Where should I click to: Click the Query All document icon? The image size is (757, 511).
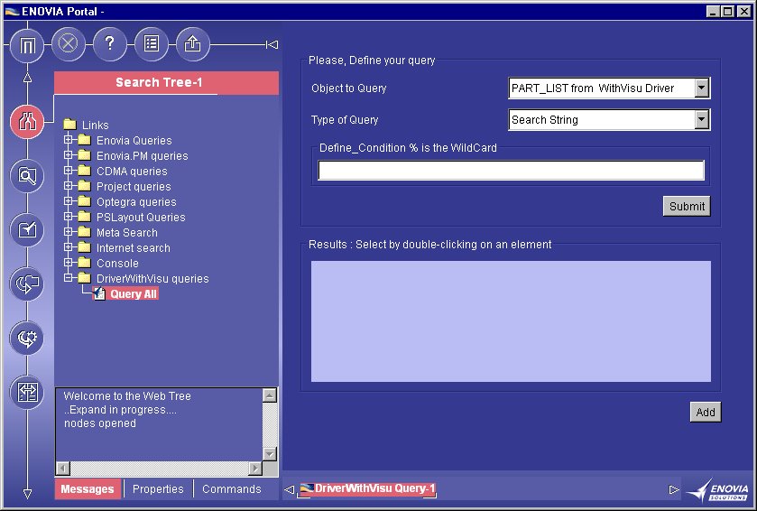99,293
